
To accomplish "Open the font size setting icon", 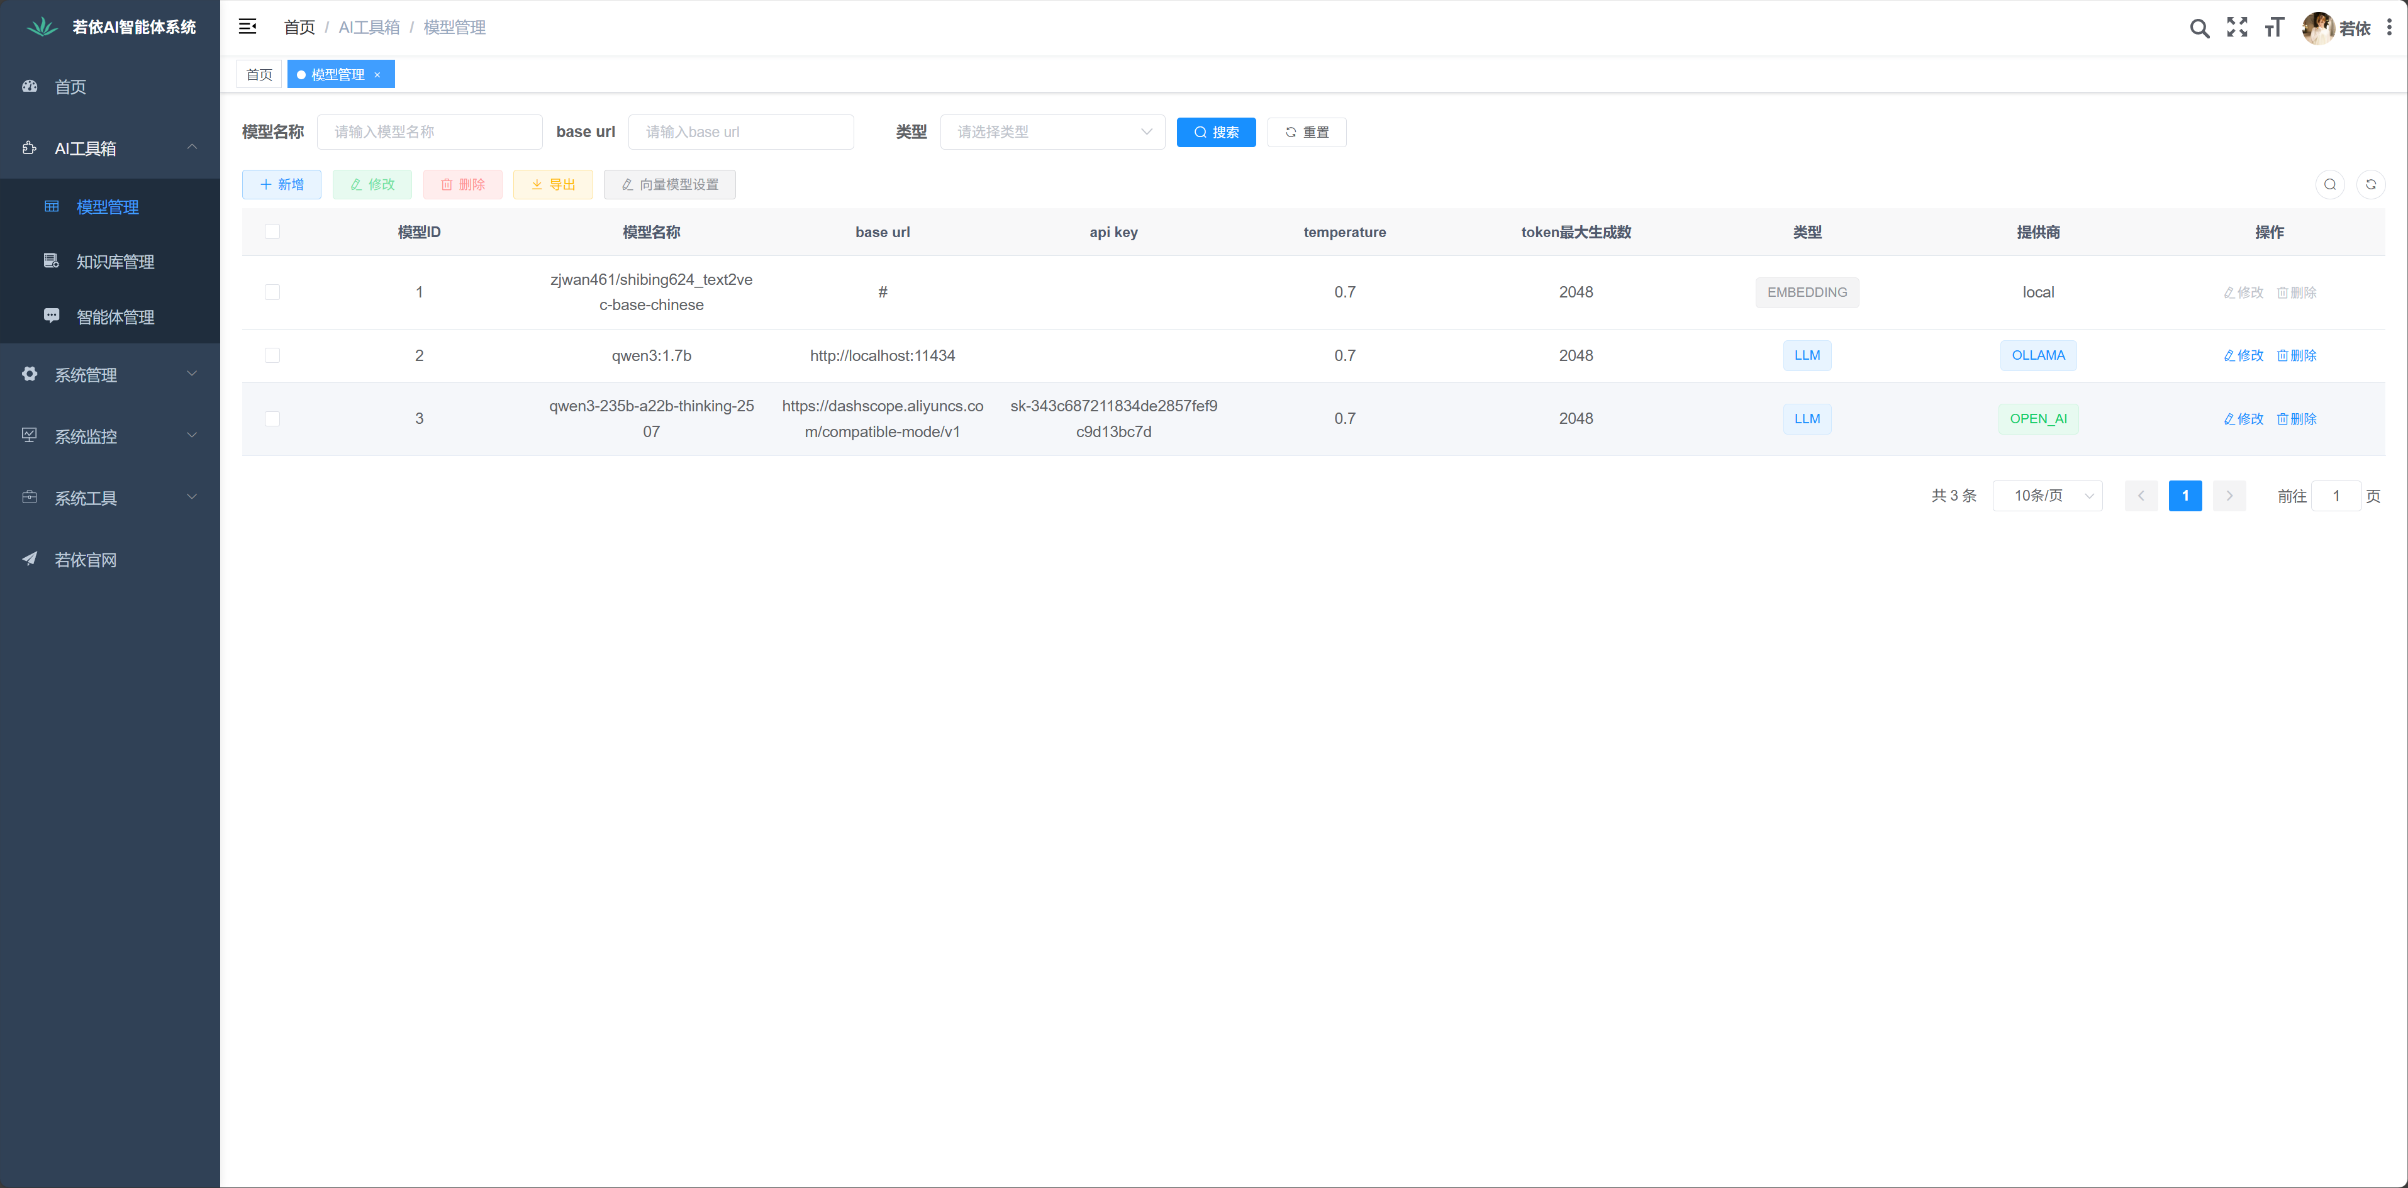I will point(2274,28).
